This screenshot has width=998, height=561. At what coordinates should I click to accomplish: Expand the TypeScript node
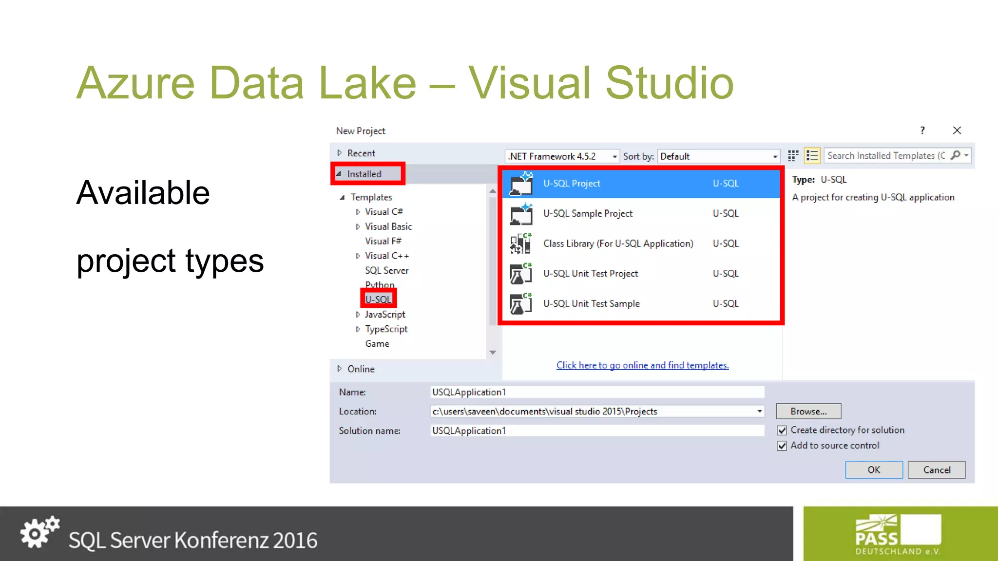358,329
